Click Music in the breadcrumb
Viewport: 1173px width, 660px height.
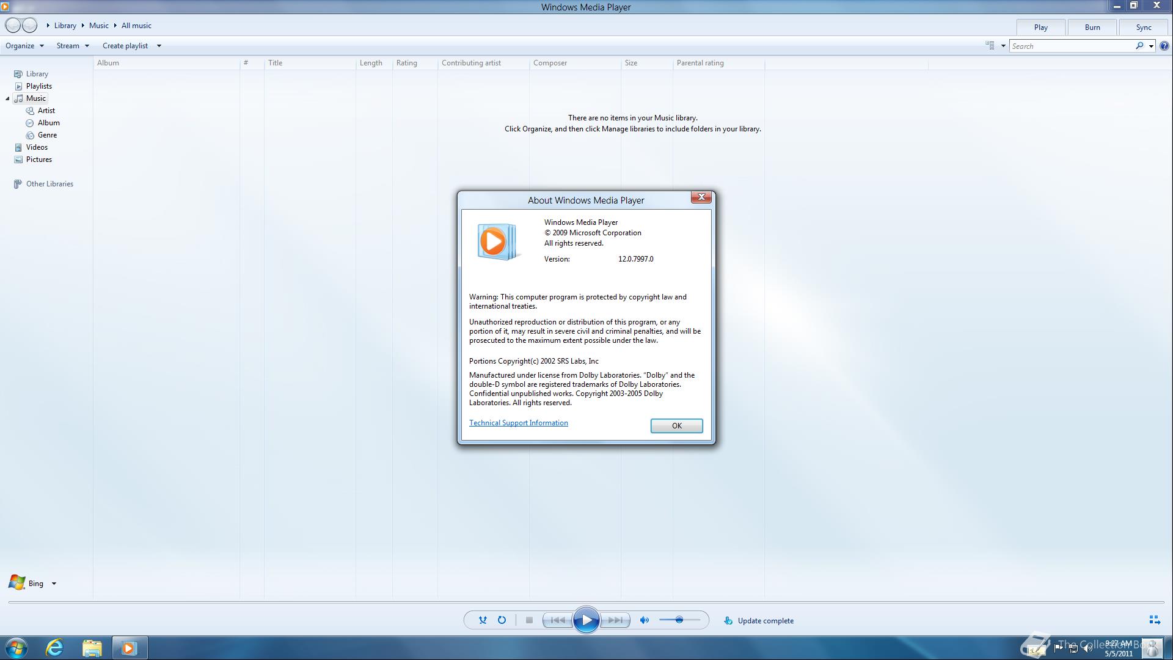tap(98, 26)
